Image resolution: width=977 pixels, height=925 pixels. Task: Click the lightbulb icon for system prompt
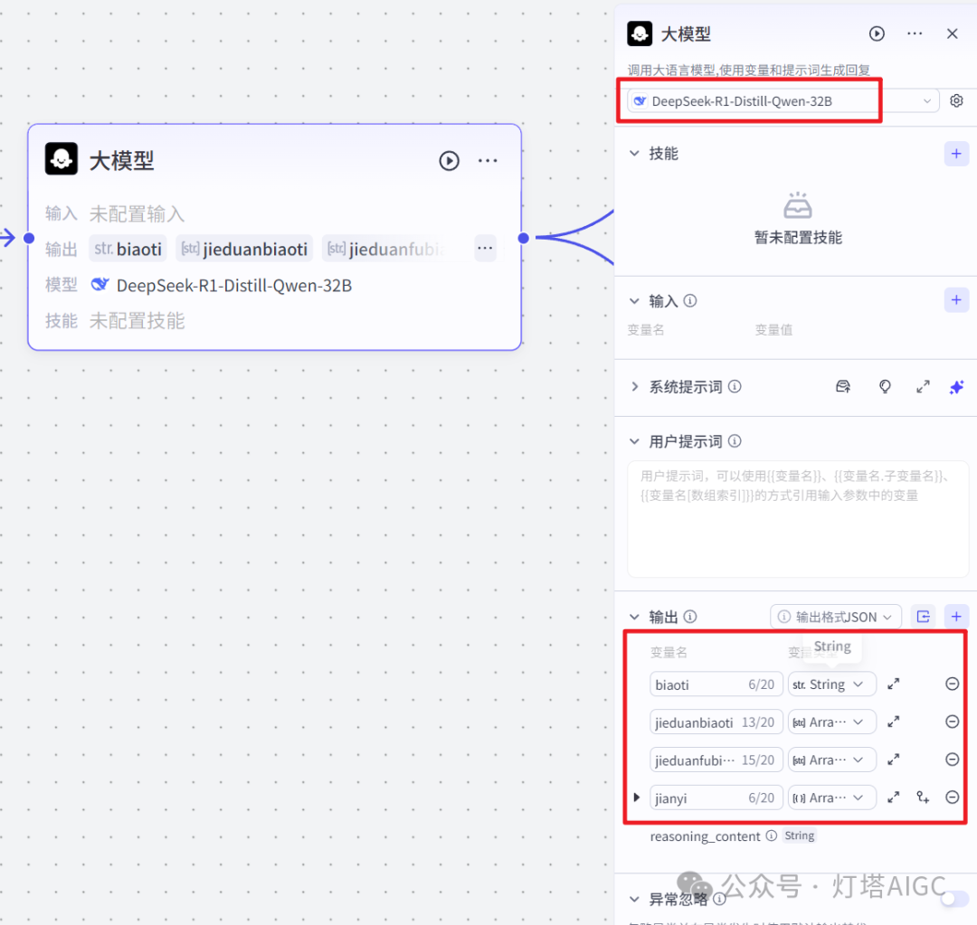(885, 387)
